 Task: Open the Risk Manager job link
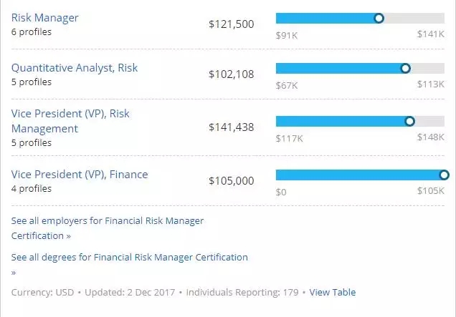coord(45,18)
